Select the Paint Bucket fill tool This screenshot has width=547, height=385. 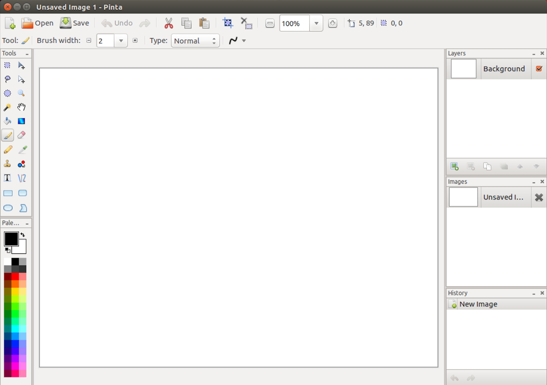click(x=7, y=121)
